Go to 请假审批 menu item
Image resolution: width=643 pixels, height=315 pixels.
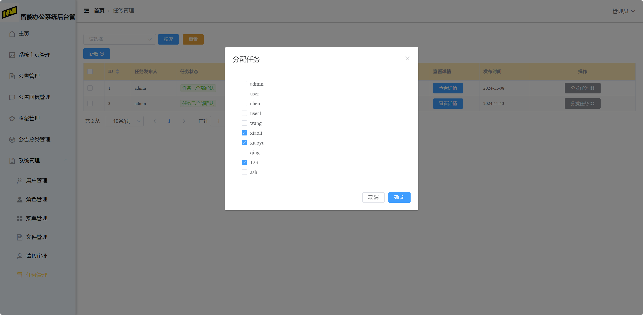click(37, 256)
